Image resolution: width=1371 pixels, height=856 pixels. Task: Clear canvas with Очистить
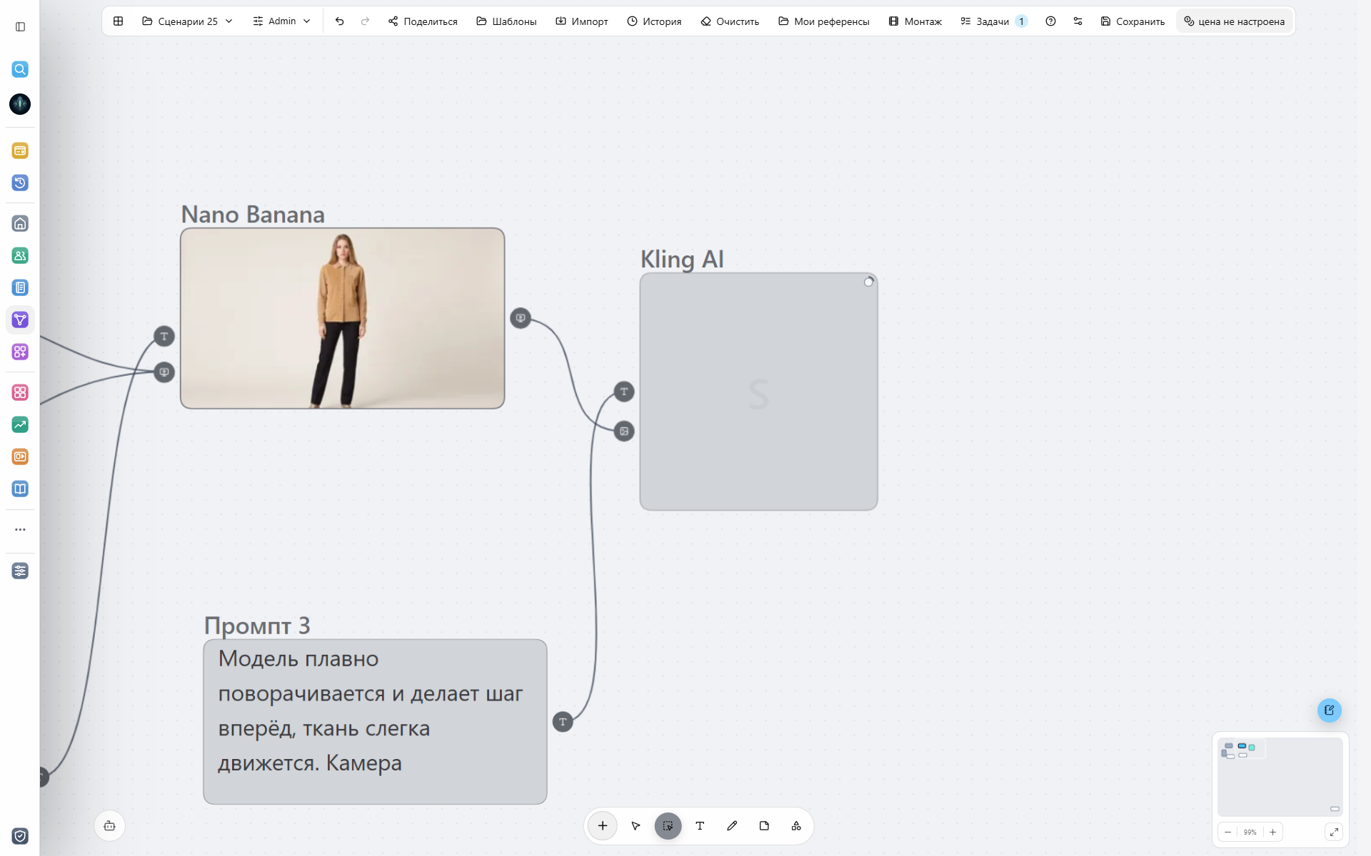730,21
